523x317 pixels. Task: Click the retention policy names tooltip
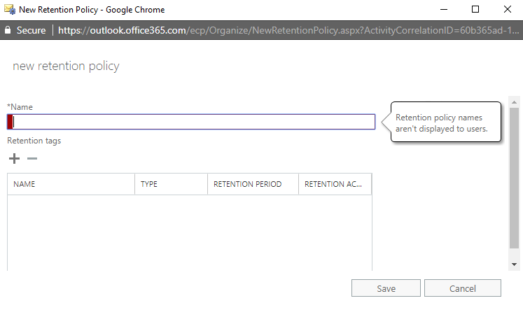point(446,122)
